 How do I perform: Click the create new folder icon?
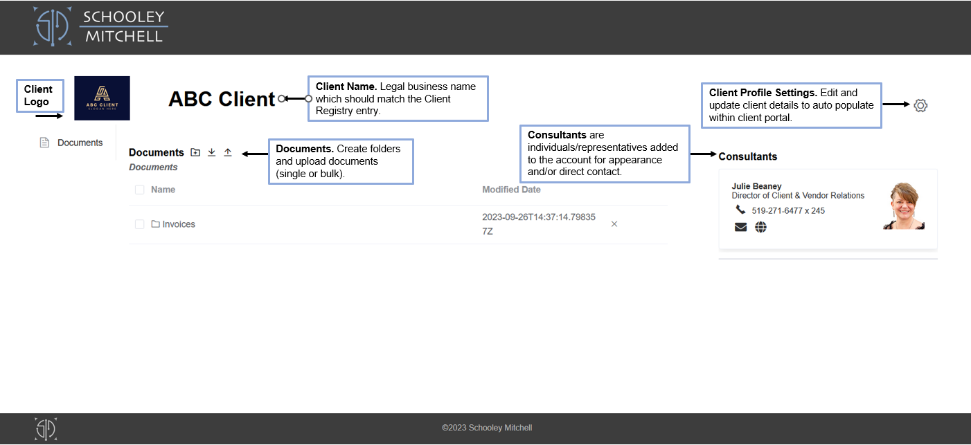pyautogui.click(x=195, y=152)
